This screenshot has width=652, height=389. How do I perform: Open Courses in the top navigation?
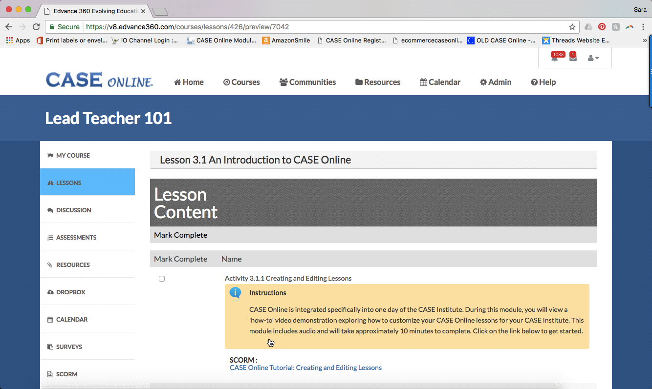(241, 82)
